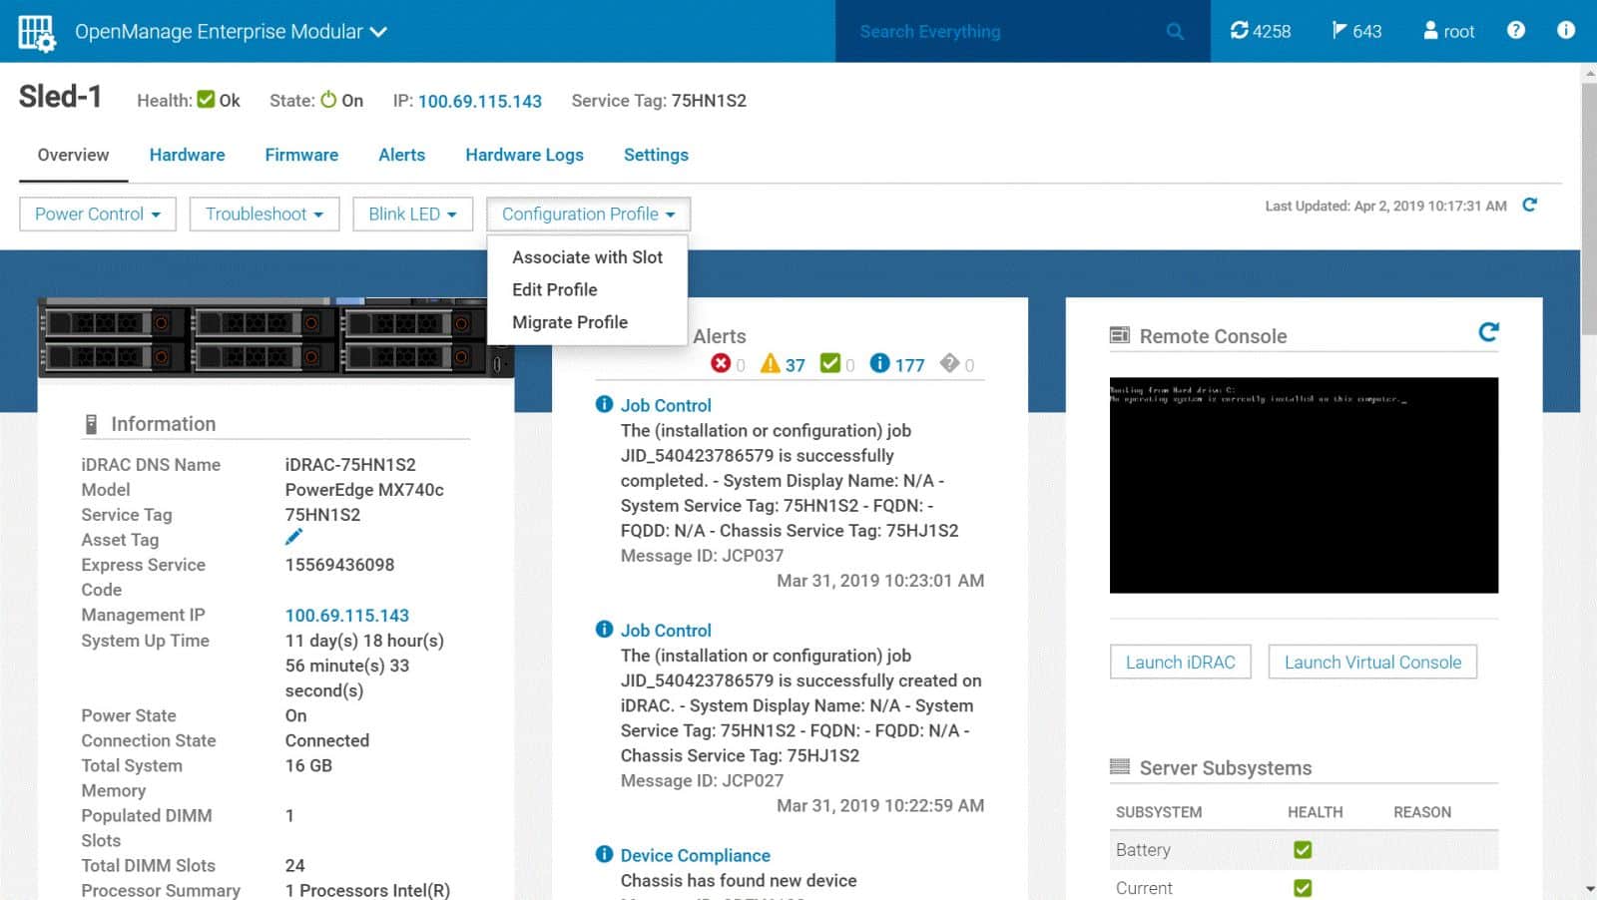1597x900 pixels.
Task: Click the Server Subsystems panel icon
Action: (1120, 767)
